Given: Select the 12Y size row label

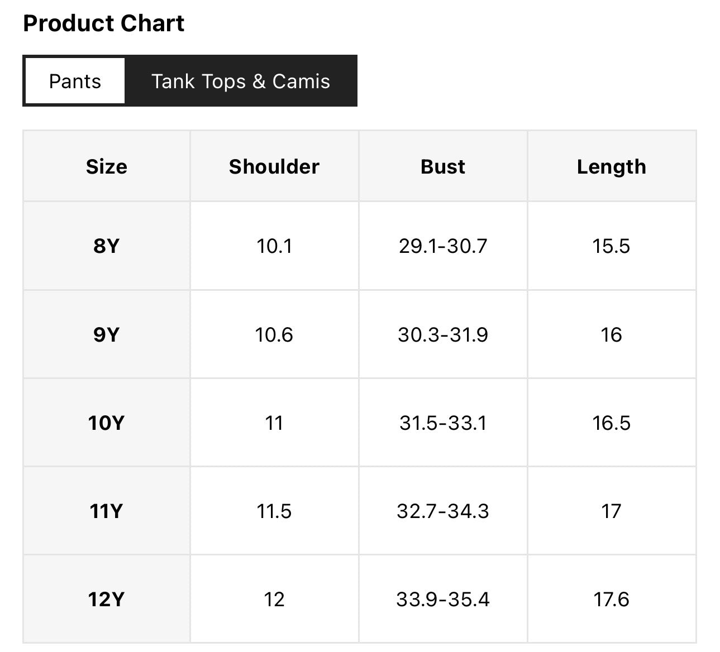Looking at the screenshot, I should [x=107, y=599].
